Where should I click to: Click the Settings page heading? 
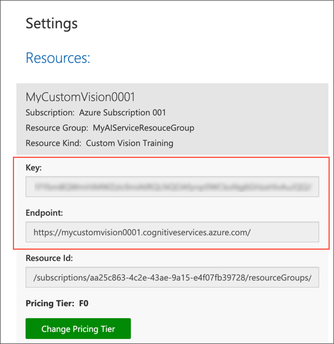(51, 23)
